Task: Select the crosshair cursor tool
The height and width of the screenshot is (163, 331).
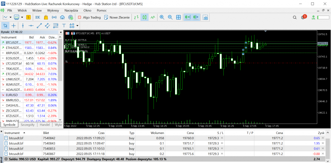Action: [x=13, y=26]
